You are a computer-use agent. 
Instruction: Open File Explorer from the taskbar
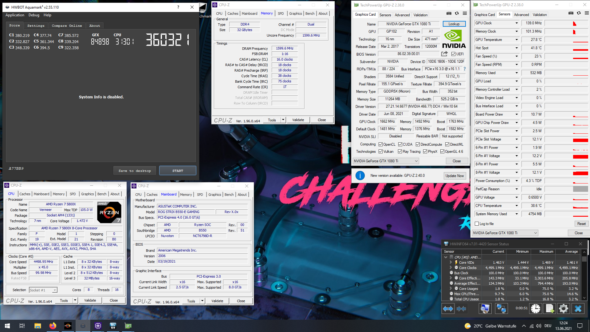[x=37, y=326]
